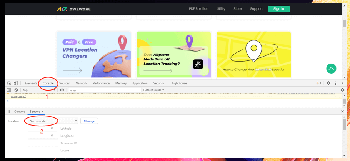Screen dimensions: 350x161
Task: Open the Sources tab
Action: (65, 83)
